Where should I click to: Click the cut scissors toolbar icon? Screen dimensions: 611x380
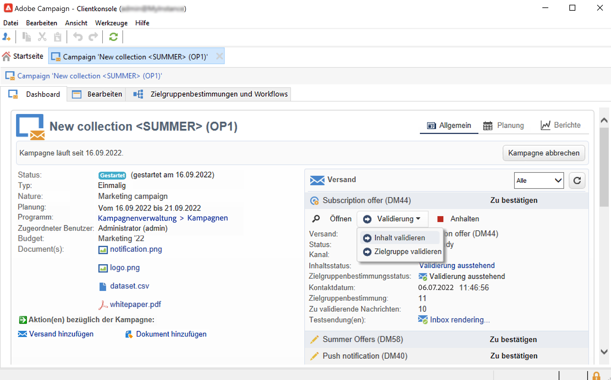click(x=42, y=37)
